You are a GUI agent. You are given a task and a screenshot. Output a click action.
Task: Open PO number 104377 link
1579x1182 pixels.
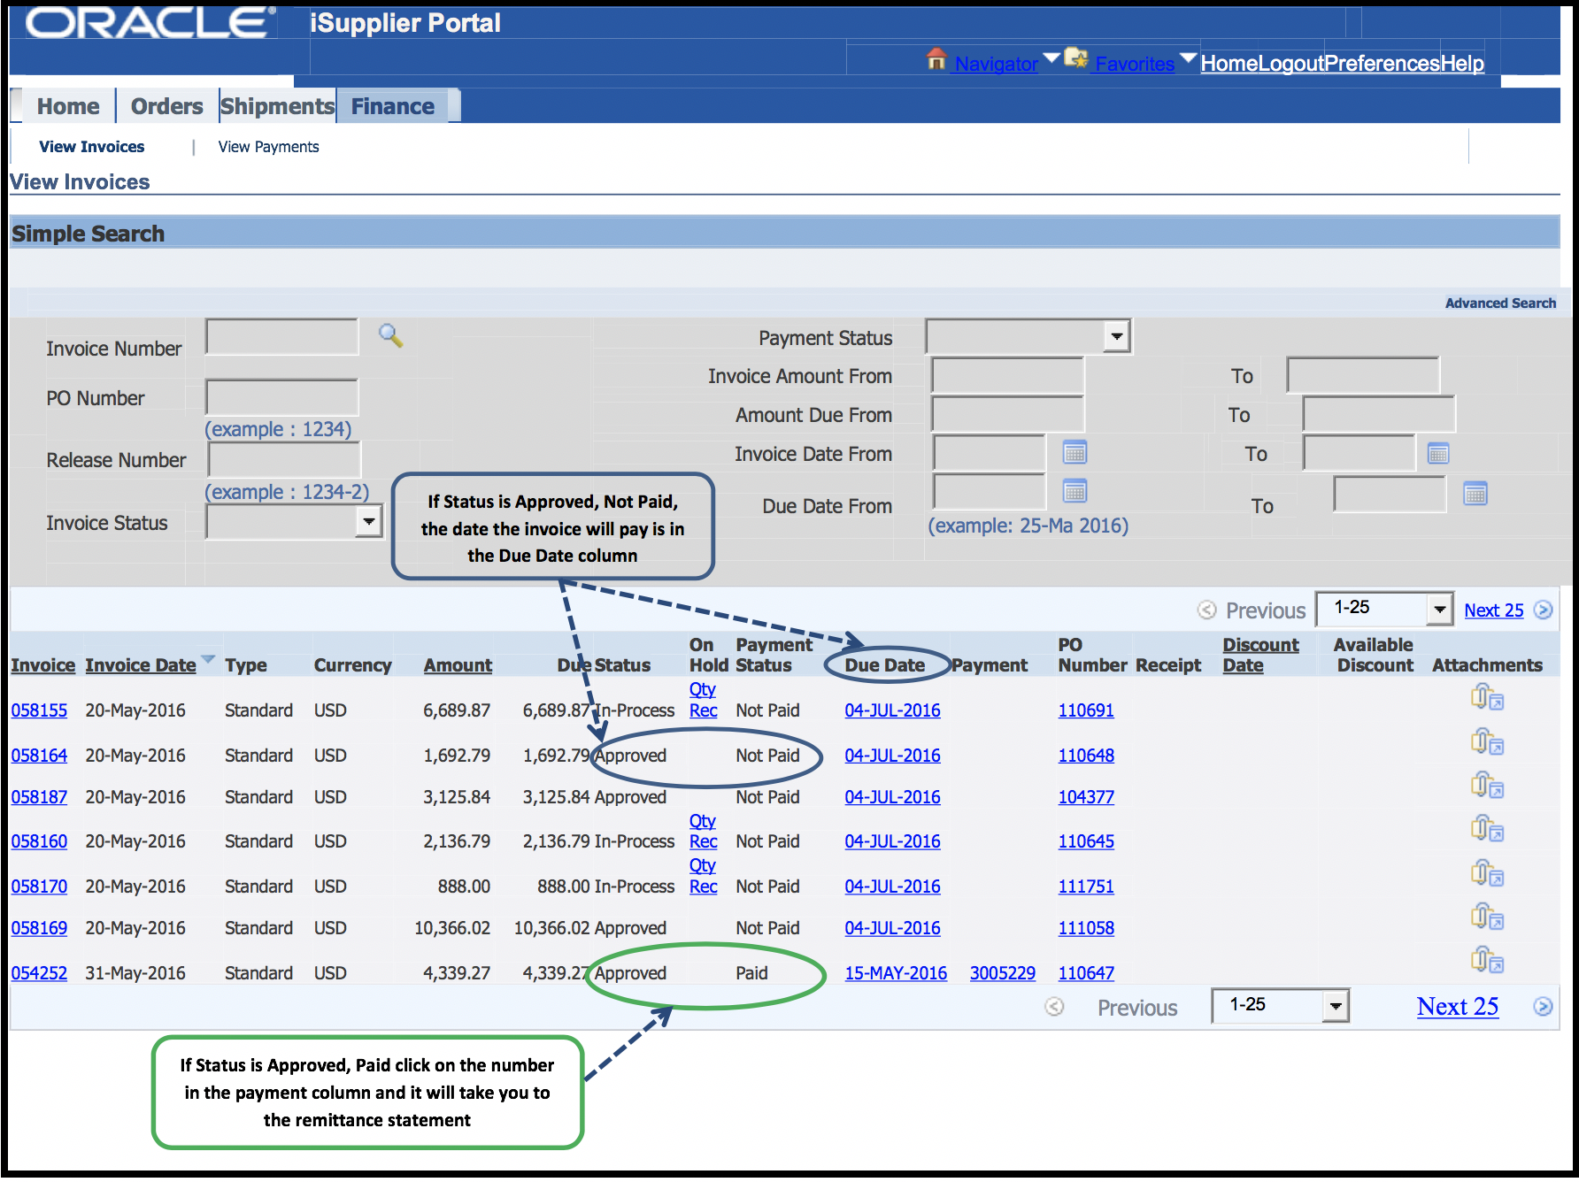(1086, 797)
